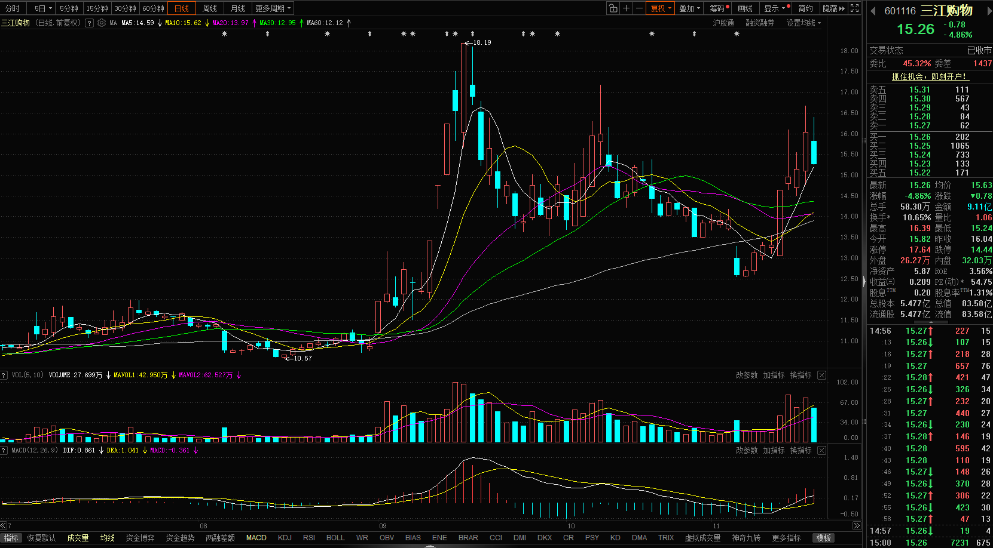Zoom out the chart with minus icon
The height and width of the screenshot is (548, 993).
[x=639, y=8]
